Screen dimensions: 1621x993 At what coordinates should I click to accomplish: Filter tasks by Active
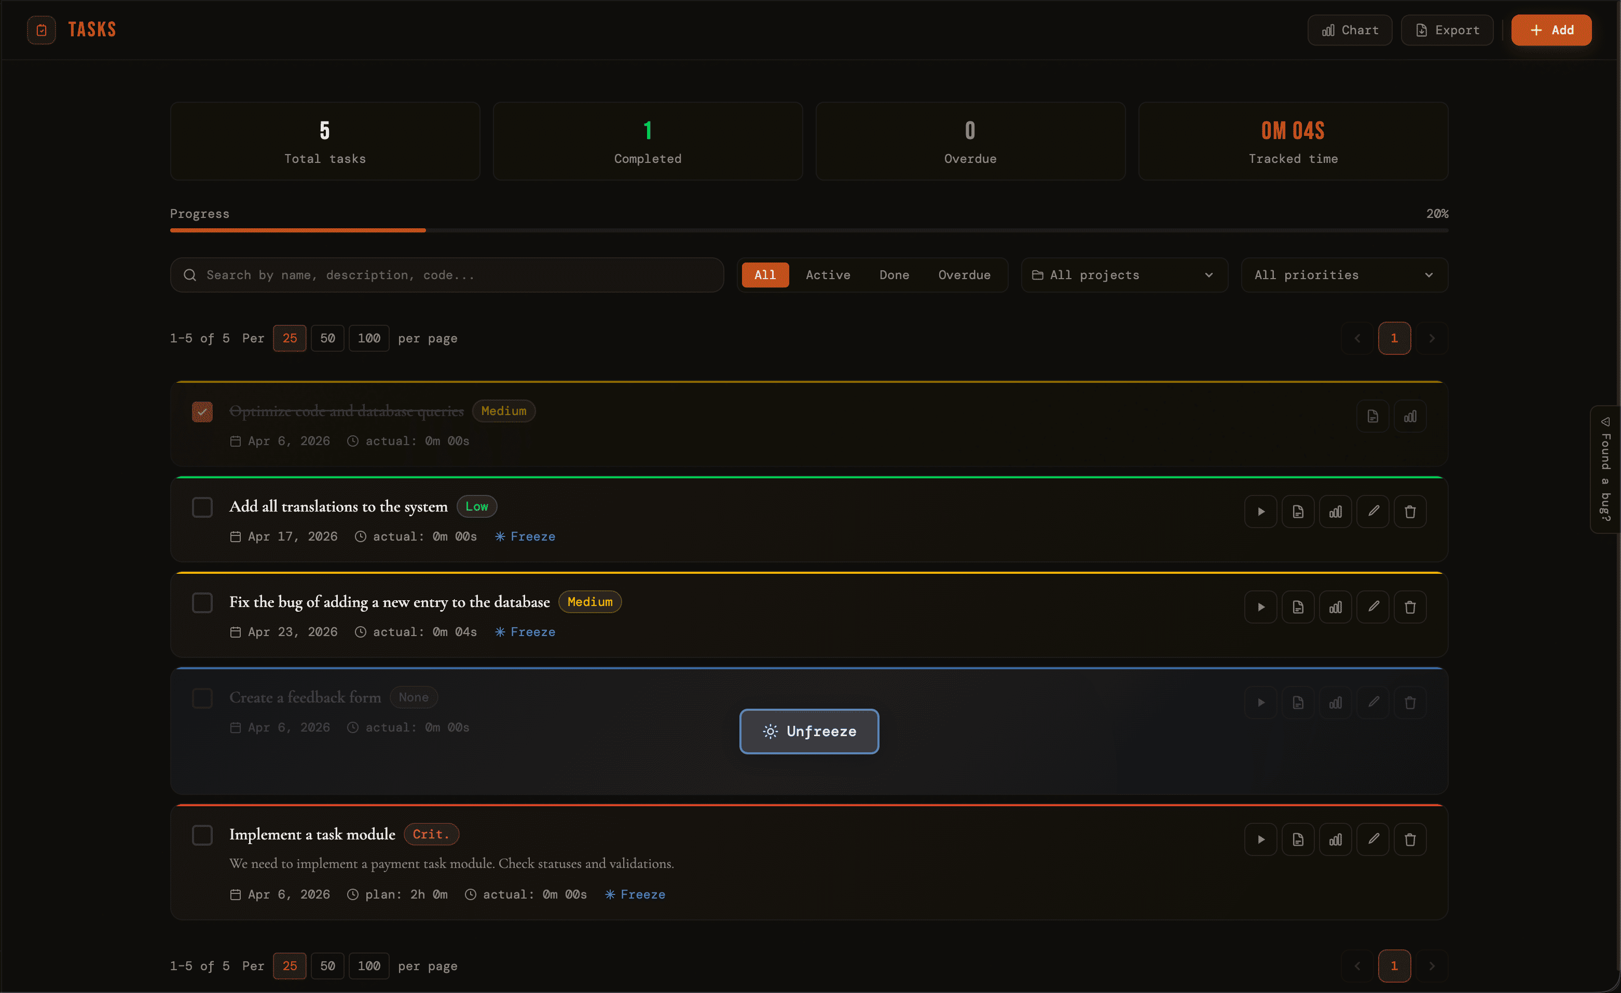[828, 275]
